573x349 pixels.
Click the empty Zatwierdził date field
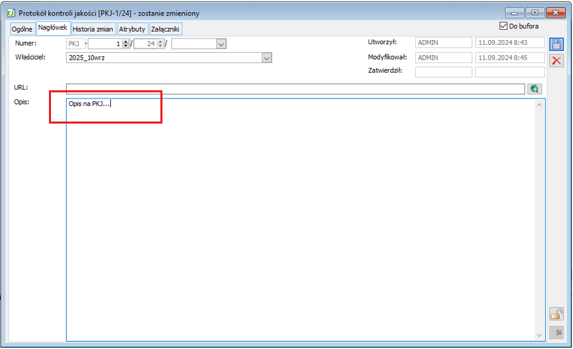510,72
